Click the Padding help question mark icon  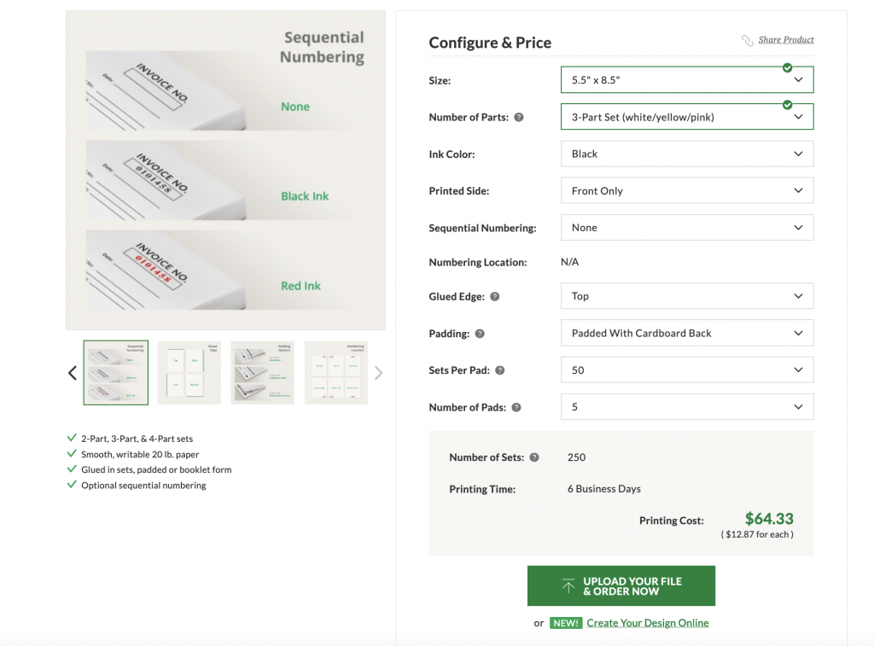pos(480,334)
